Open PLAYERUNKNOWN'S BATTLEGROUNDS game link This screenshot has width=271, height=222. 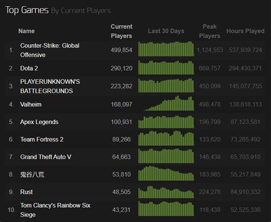click(x=50, y=86)
